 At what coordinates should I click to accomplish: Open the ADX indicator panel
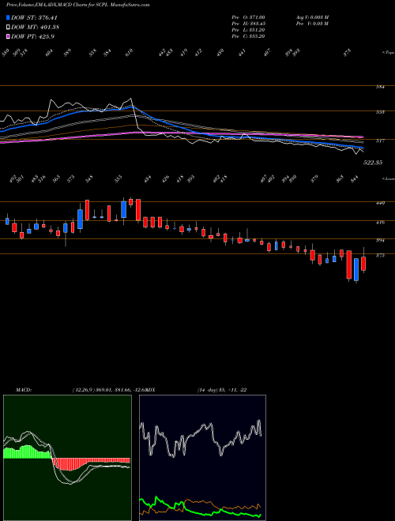(x=202, y=458)
